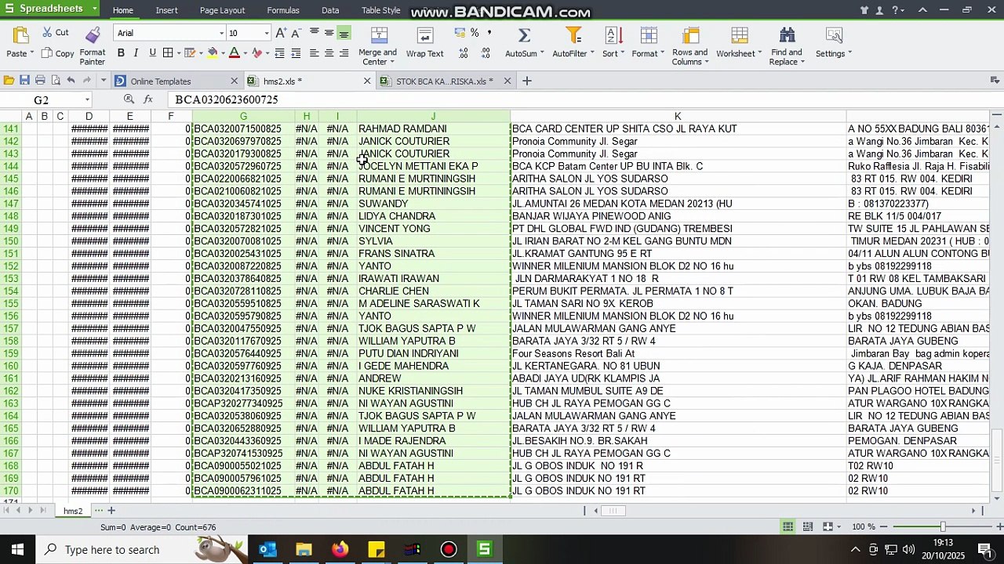This screenshot has width=1004, height=564.
Task: Click the Undo arrow icon
Action: (x=71, y=81)
